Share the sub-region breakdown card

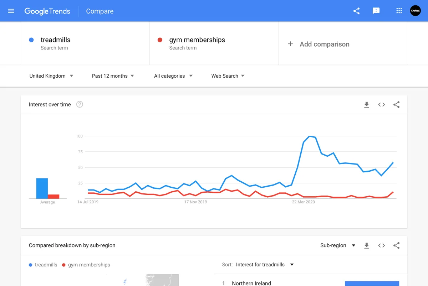point(396,246)
